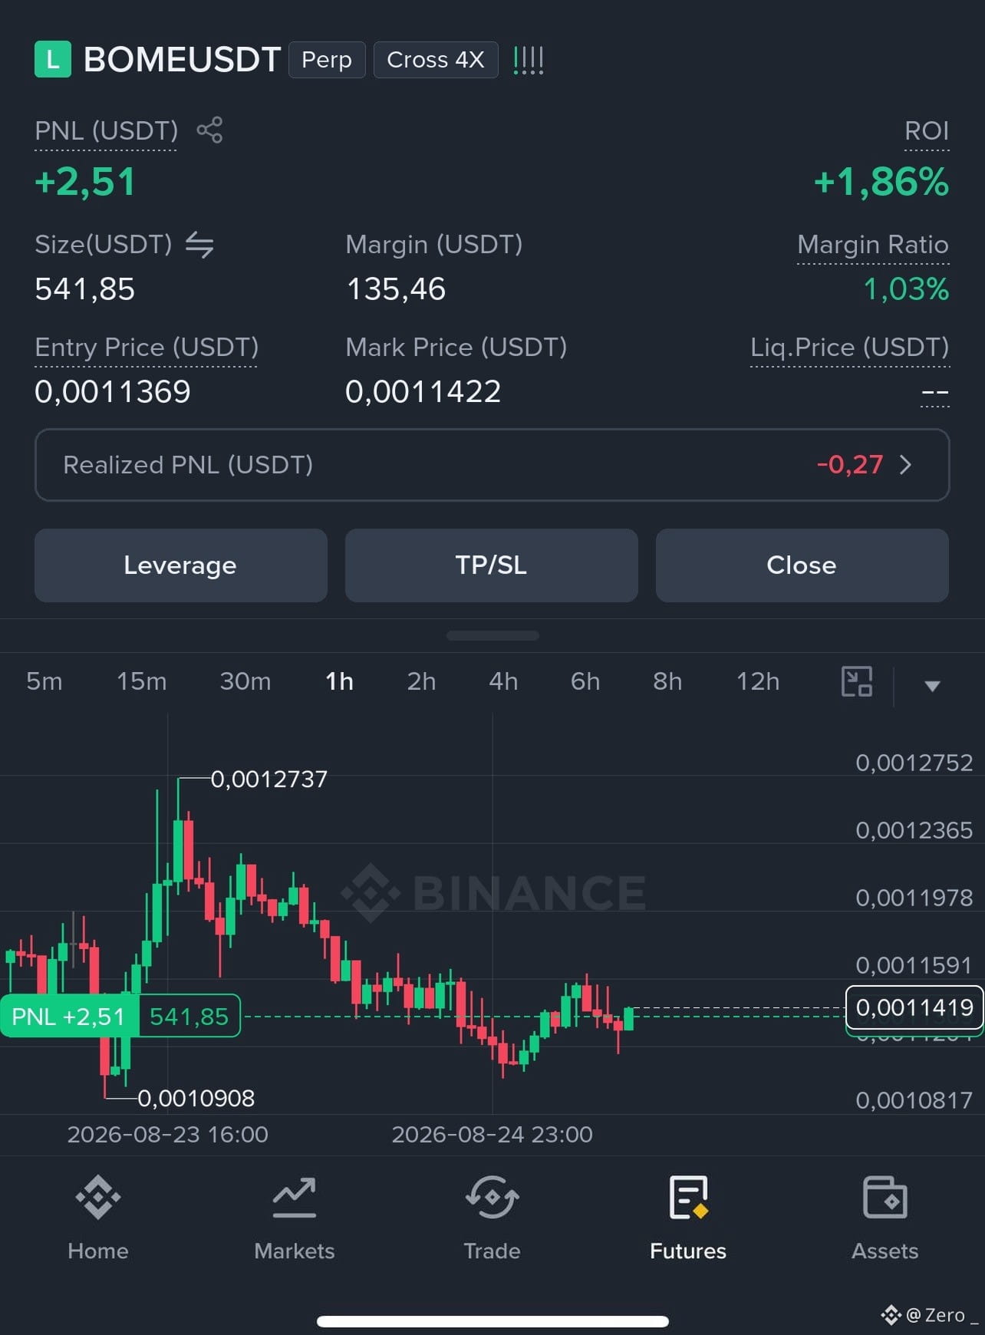Tap the Entry Price (USDT) label
The height and width of the screenshot is (1335, 985).
click(x=147, y=348)
